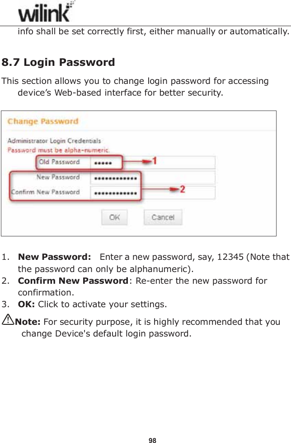Click into the New Password input field
This screenshot has height=443, width=291.
click(x=153, y=178)
